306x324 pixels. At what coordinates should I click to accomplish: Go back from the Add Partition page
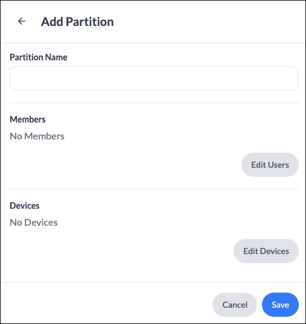click(21, 21)
